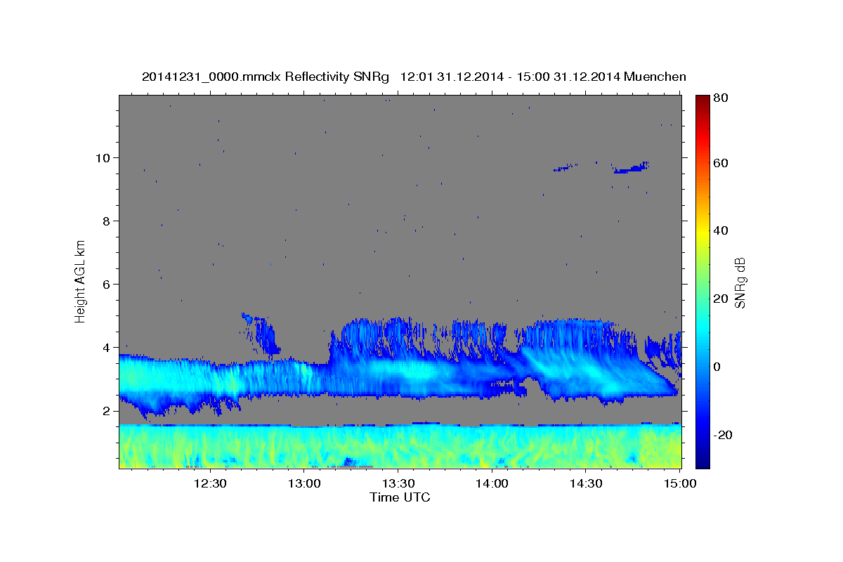Click the 'Height AGL km' axis label
843x562 pixels.
81,280
